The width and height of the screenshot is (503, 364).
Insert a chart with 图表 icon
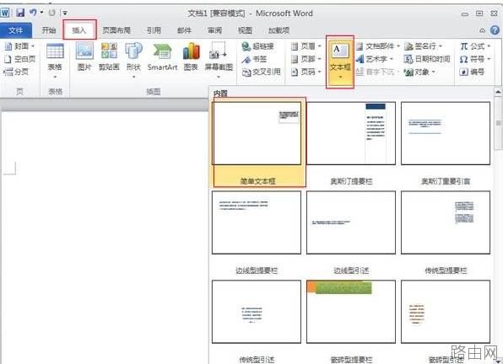point(192,56)
